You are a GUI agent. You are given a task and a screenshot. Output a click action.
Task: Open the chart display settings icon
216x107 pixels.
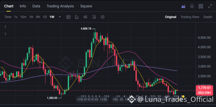[x=94, y=17]
